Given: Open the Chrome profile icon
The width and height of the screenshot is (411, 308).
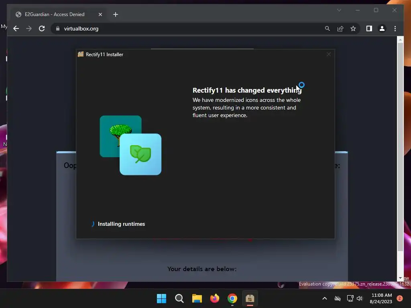Looking at the screenshot, I should [x=382, y=28].
